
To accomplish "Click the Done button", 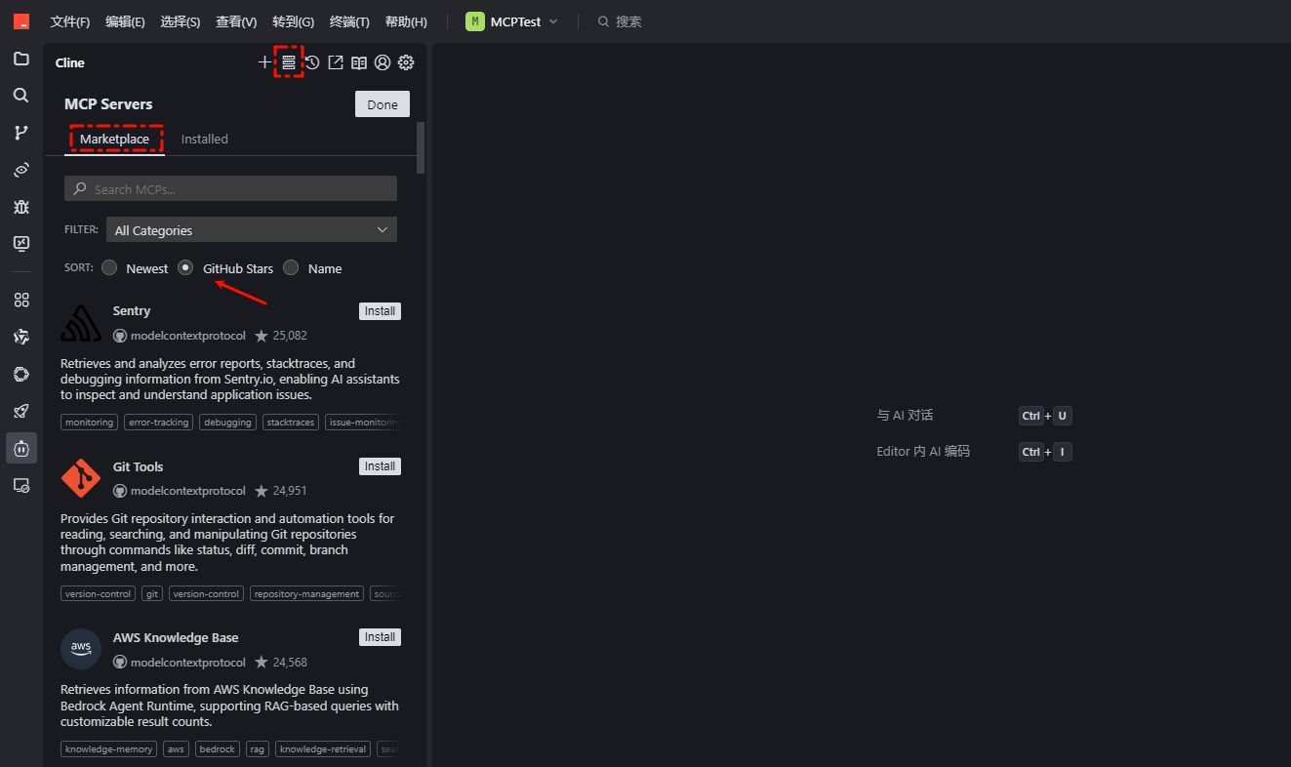I will [x=383, y=104].
